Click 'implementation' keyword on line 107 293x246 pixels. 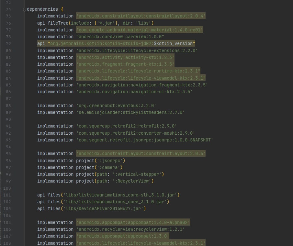(x=55, y=236)
